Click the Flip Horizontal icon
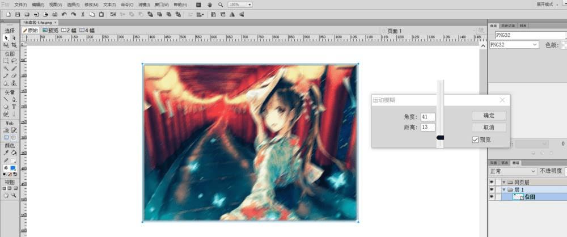567x237 pixels. pos(232,15)
